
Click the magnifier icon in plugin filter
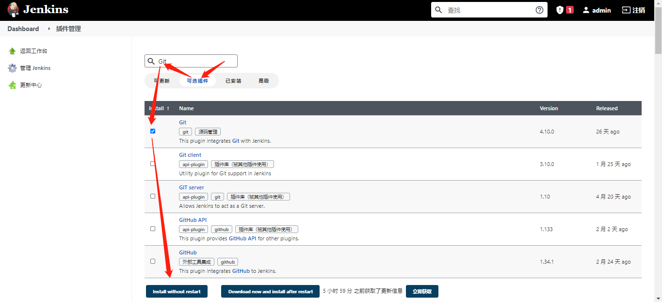[151, 61]
